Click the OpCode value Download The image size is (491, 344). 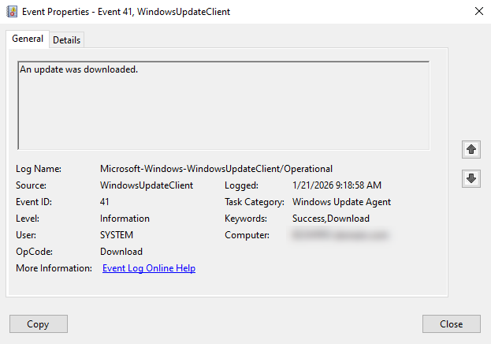(121, 252)
